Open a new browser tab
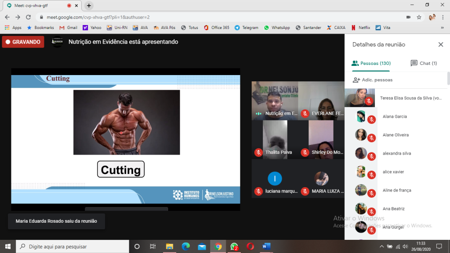 tap(89, 5)
